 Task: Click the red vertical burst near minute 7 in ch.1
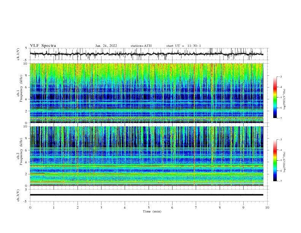tap(194, 93)
